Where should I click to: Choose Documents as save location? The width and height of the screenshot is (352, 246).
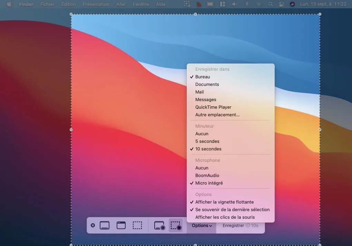pos(231,85)
